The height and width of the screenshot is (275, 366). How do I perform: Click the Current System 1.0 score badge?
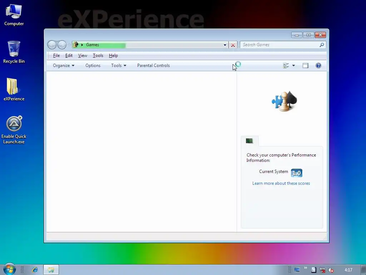pyautogui.click(x=296, y=173)
